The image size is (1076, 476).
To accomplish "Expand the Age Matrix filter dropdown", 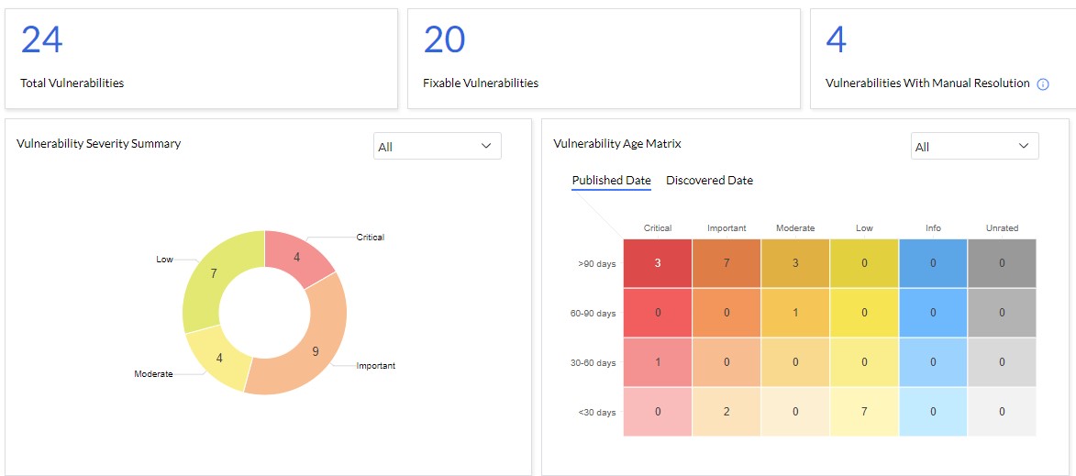I will (x=974, y=147).
